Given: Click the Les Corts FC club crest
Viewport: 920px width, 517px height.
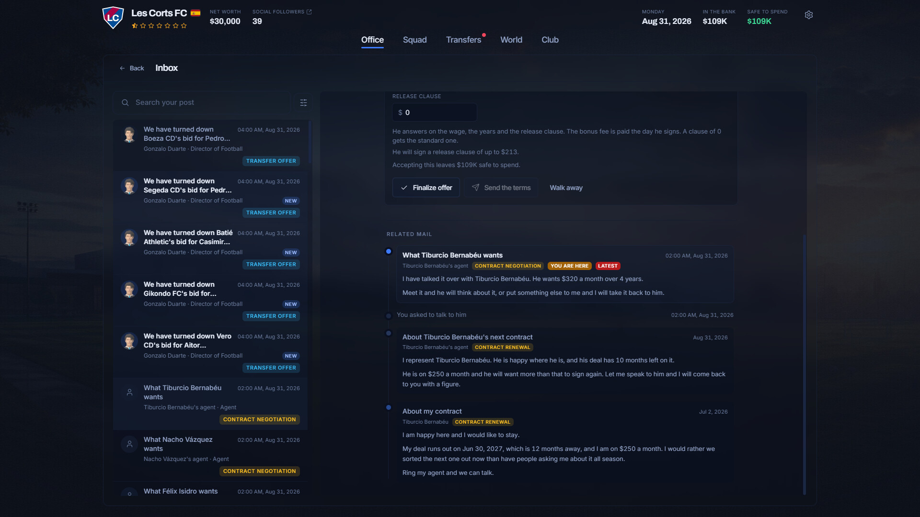Looking at the screenshot, I should coord(113,18).
